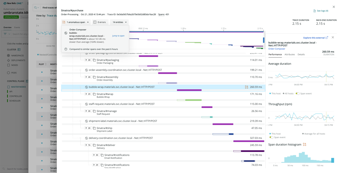Viewport: 341px width, 173px height.
Task: Select the staff-request.materials.svc.cluster.local span
Action: tap(122, 104)
